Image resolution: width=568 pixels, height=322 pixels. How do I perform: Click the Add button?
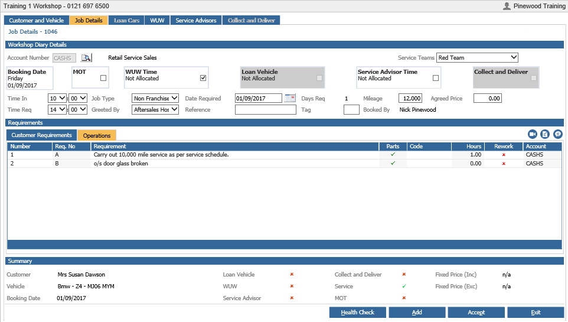click(417, 312)
